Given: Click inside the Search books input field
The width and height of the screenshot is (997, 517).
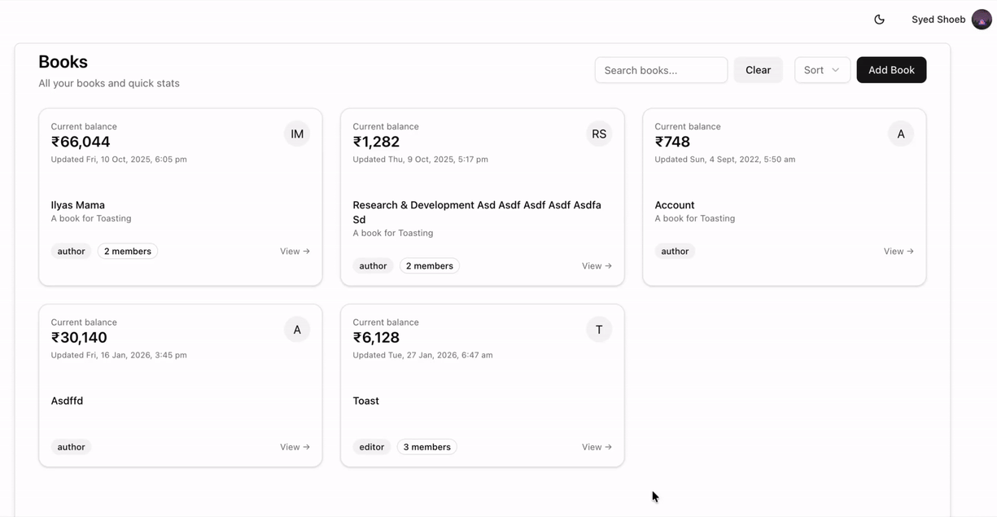Looking at the screenshot, I should click(x=661, y=70).
